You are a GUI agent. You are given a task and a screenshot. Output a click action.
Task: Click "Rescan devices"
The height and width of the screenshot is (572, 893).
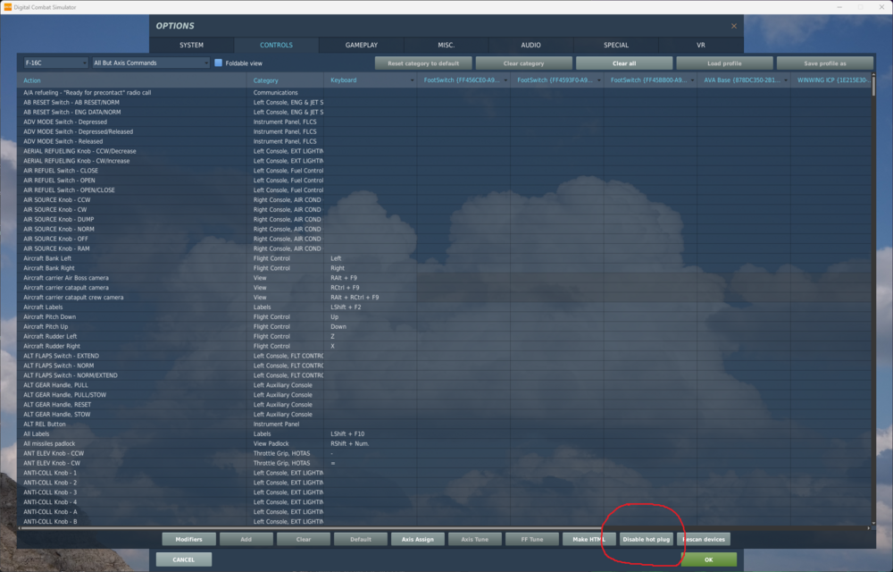[705, 539]
